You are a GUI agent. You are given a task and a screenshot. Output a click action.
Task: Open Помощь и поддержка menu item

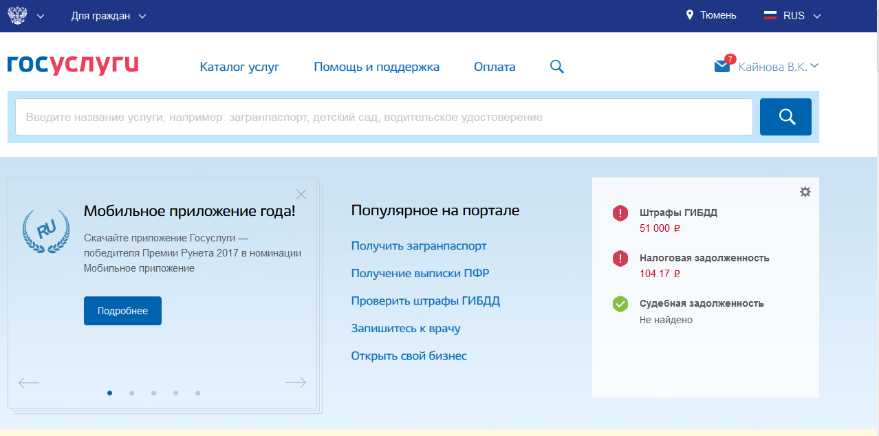click(x=376, y=67)
